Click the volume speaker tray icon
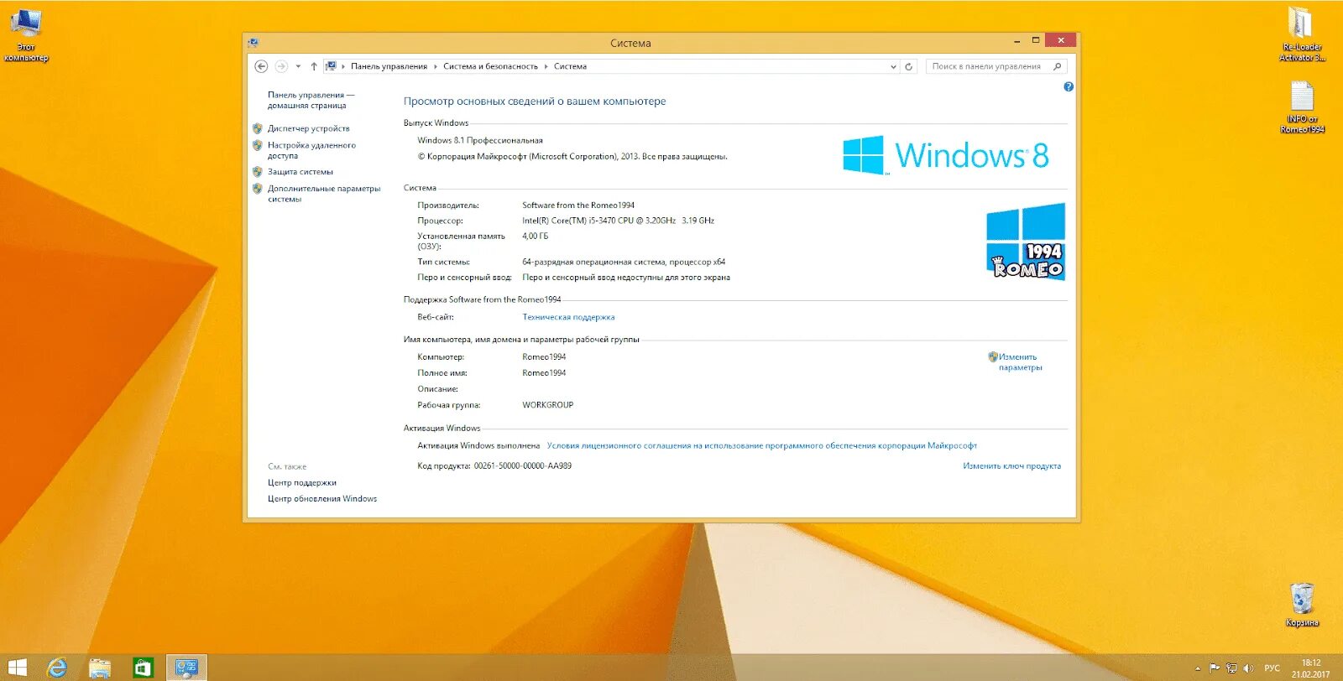 (1248, 668)
